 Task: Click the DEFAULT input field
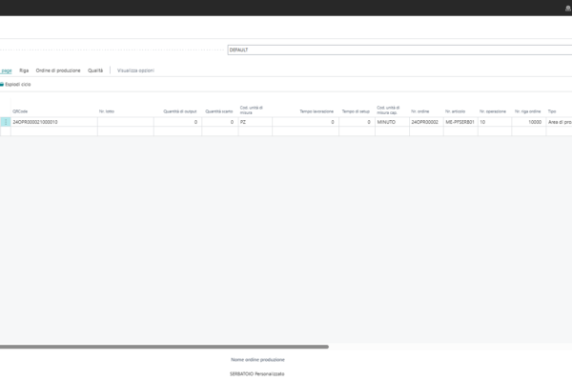398,50
